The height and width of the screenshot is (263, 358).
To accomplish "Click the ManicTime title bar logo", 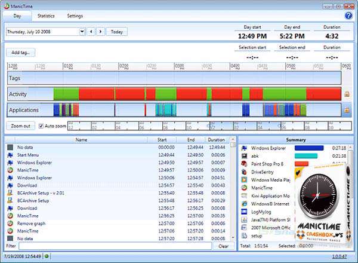I will point(7,6).
